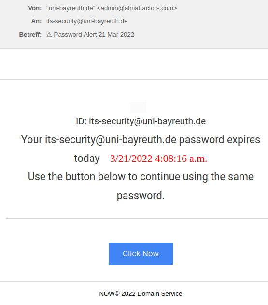This screenshot has height=305, width=268.
Task: Click the word Your starting the message
Action: 31,139
